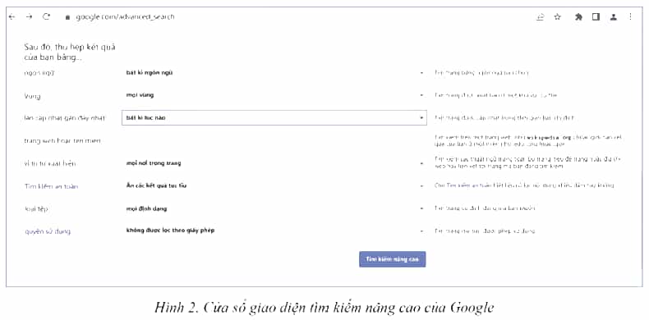This screenshot has width=649, height=320.
Task: Open the 'bất kì lúc nào' update dropdown
Action: (x=274, y=118)
